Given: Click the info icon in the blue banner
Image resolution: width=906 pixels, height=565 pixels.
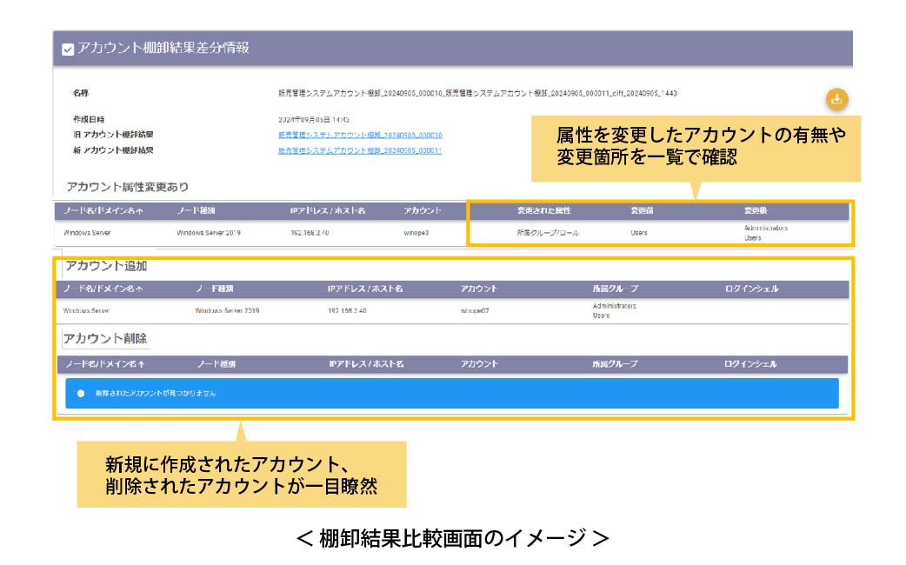Looking at the screenshot, I should (81, 393).
